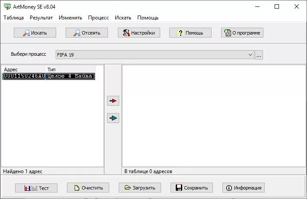Click the ellipsis button next to process list
Screen dimensions: 307x199
coord(259,55)
